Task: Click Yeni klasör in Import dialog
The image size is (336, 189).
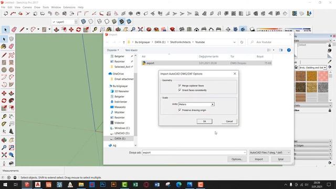Action: tap(131, 50)
